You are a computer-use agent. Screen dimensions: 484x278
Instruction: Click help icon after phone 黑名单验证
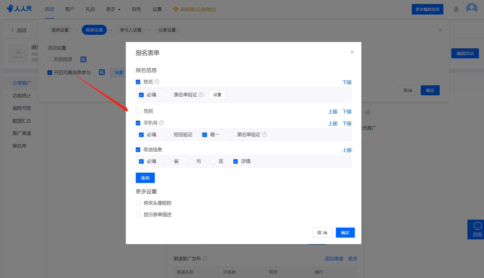(x=264, y=134)
